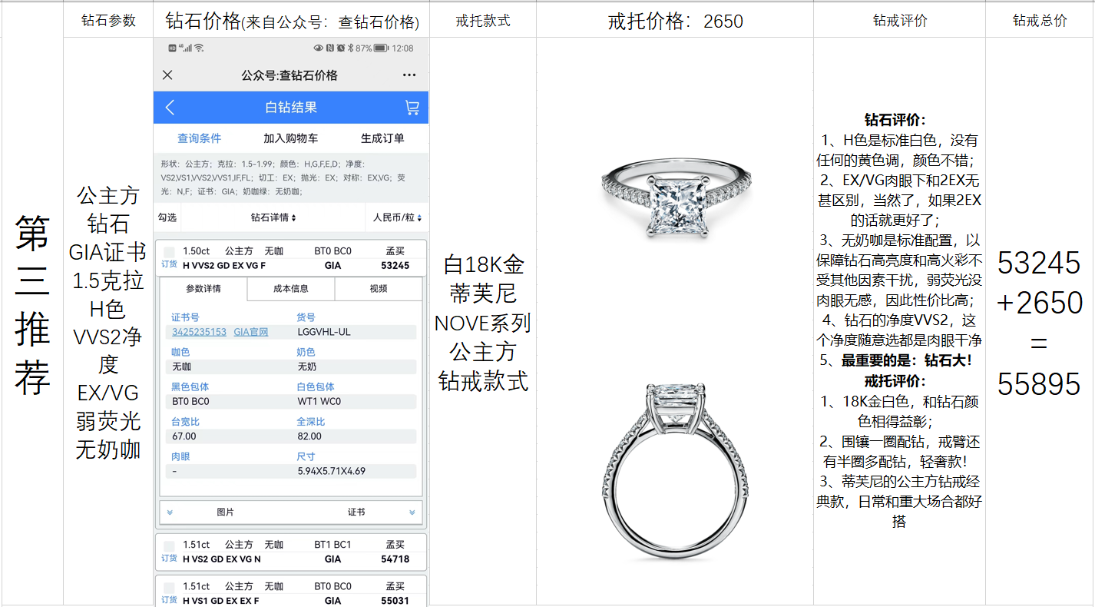This screenshot has height=607, width=1095.
Task: Open the shopping cart icon
Action: [x=412, y=108]
